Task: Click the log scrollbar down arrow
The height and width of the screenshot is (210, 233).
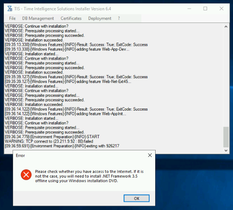Action: tap(226, 150)
